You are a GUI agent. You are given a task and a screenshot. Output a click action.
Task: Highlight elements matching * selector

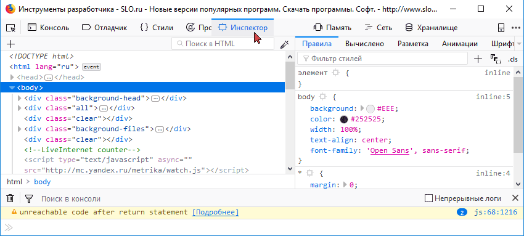click(x=309, y=173)
